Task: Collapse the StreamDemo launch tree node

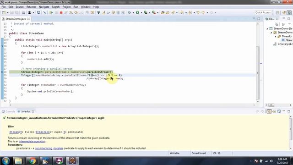Action: point(267,29)
